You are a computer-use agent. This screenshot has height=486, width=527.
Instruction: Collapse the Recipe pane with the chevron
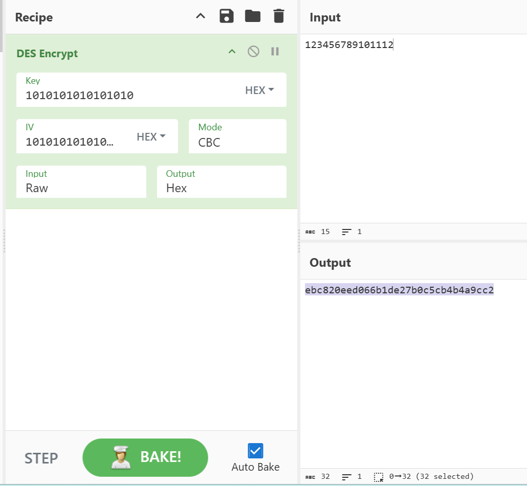pyautogui.click(x=201, y=16)
